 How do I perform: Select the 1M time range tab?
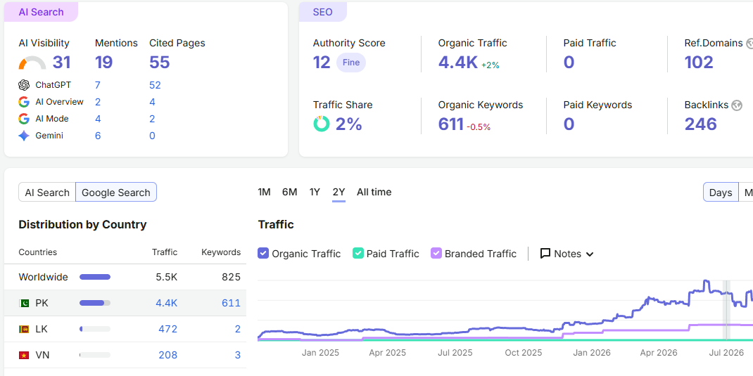(x=264, y=193)
